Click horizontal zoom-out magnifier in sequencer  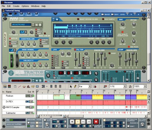pos(64,116)
